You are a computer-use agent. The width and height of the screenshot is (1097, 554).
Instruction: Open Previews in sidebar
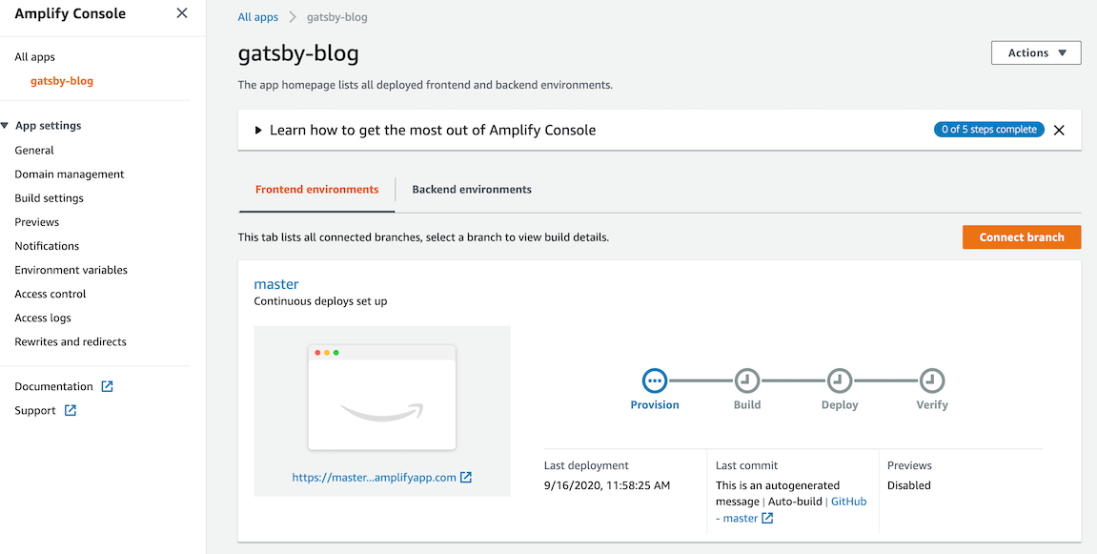point(37,222)
